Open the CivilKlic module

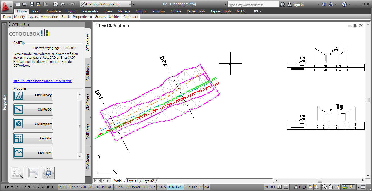33,138
